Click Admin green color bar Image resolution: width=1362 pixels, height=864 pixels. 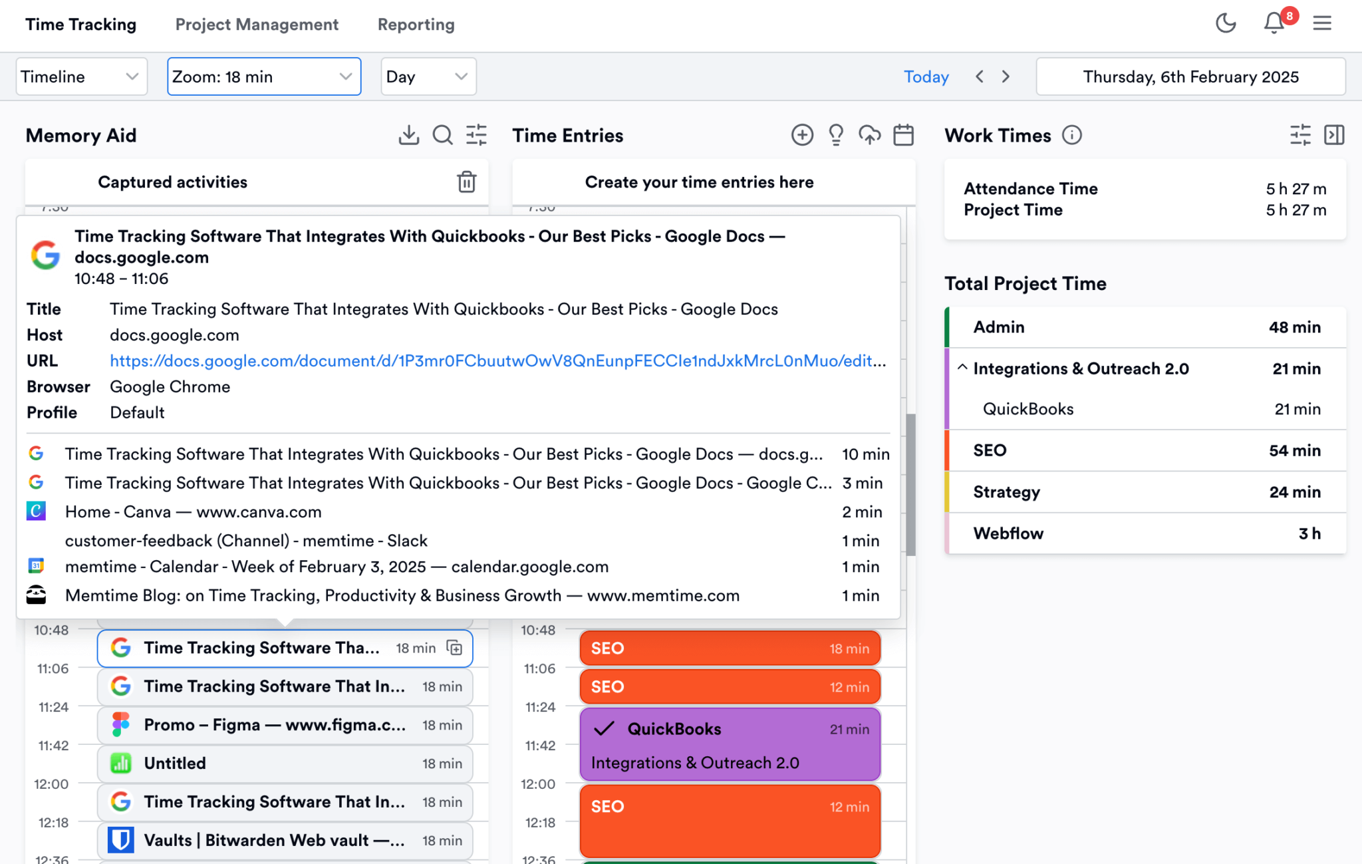point(947,327)
